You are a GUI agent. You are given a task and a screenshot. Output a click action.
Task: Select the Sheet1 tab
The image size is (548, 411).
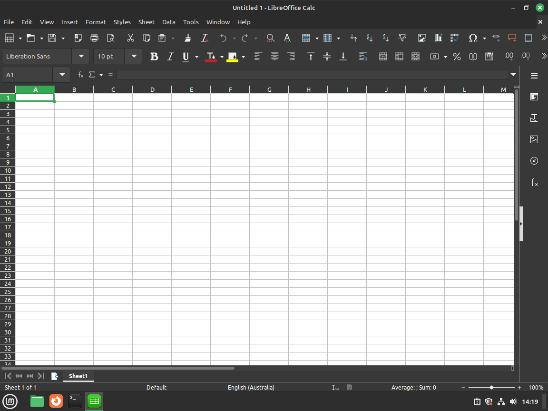[x=78, y=376]
